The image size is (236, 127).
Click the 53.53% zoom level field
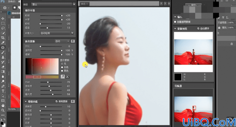12,109
